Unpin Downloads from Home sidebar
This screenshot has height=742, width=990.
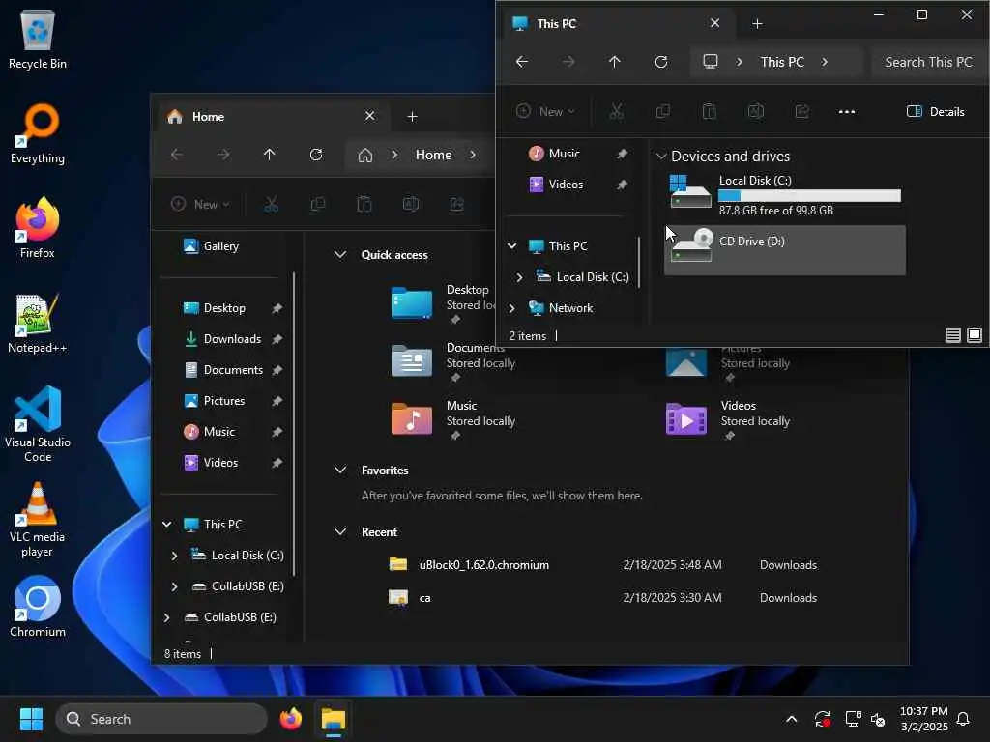(277, 339)
